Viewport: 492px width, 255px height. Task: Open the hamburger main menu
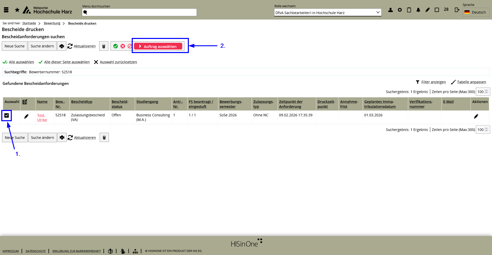6,10
